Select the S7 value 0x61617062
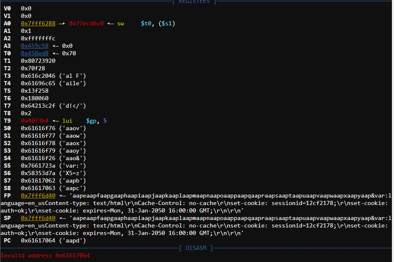The width and height of the screenshot is (394, 262). pyautogui.click(x=38, y=180)
